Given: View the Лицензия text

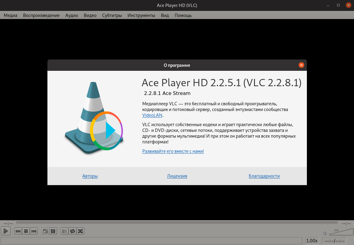Looking at the screenshot, I should pyautogui.click(x=177, y=176).
